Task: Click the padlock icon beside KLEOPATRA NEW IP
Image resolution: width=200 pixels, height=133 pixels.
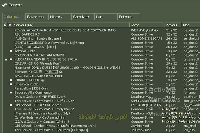Action: [6, 59]
